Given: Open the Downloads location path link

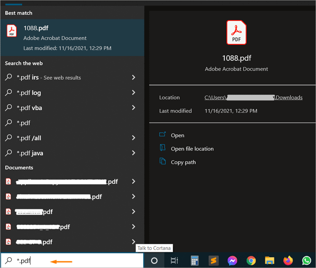Looking at the screenshot, I should pos(253,97).
